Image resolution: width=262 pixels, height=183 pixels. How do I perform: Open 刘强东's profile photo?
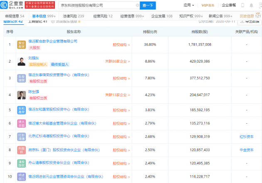21,61
